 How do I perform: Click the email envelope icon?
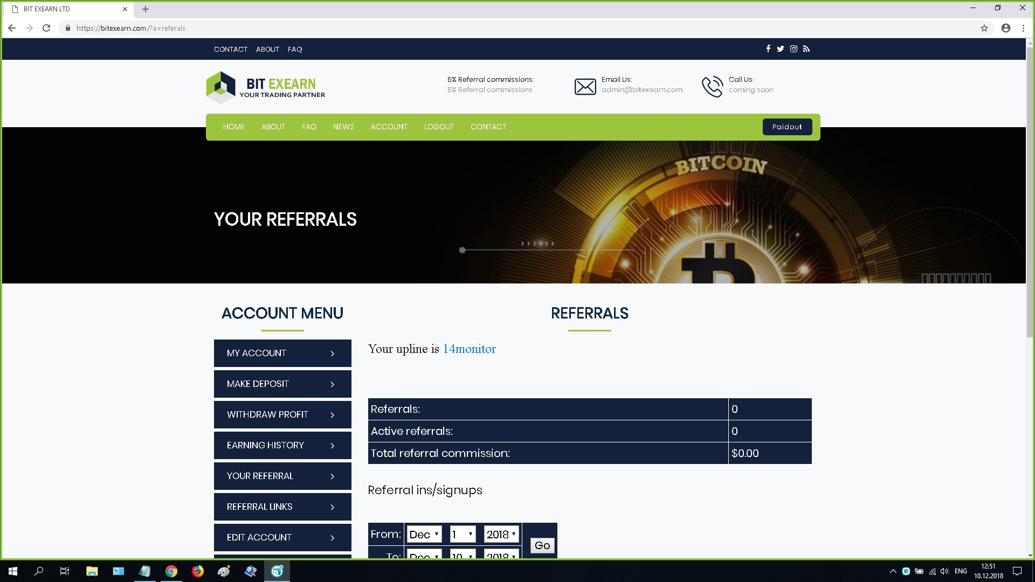tap(585, 86)
